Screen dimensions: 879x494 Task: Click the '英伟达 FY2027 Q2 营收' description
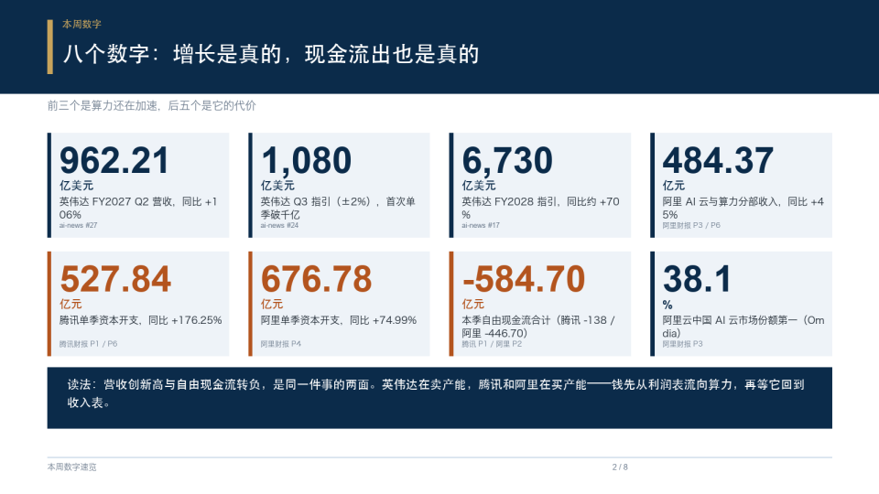coord(138,208)
